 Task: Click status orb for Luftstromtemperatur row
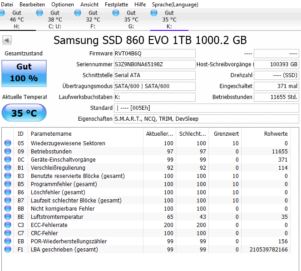coord(8,217)
